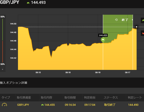This screenshot has height=112, width=144.
Task: Click the ステータス column header
Action: pos(111,97)
